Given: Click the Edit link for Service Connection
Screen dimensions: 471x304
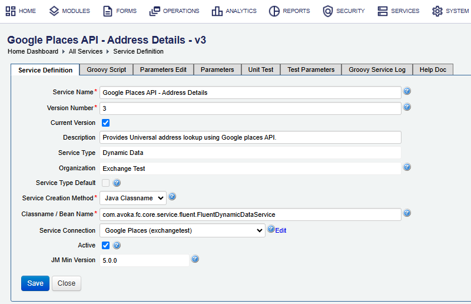Looking at the screenshot, I should (x=281, y=230).
